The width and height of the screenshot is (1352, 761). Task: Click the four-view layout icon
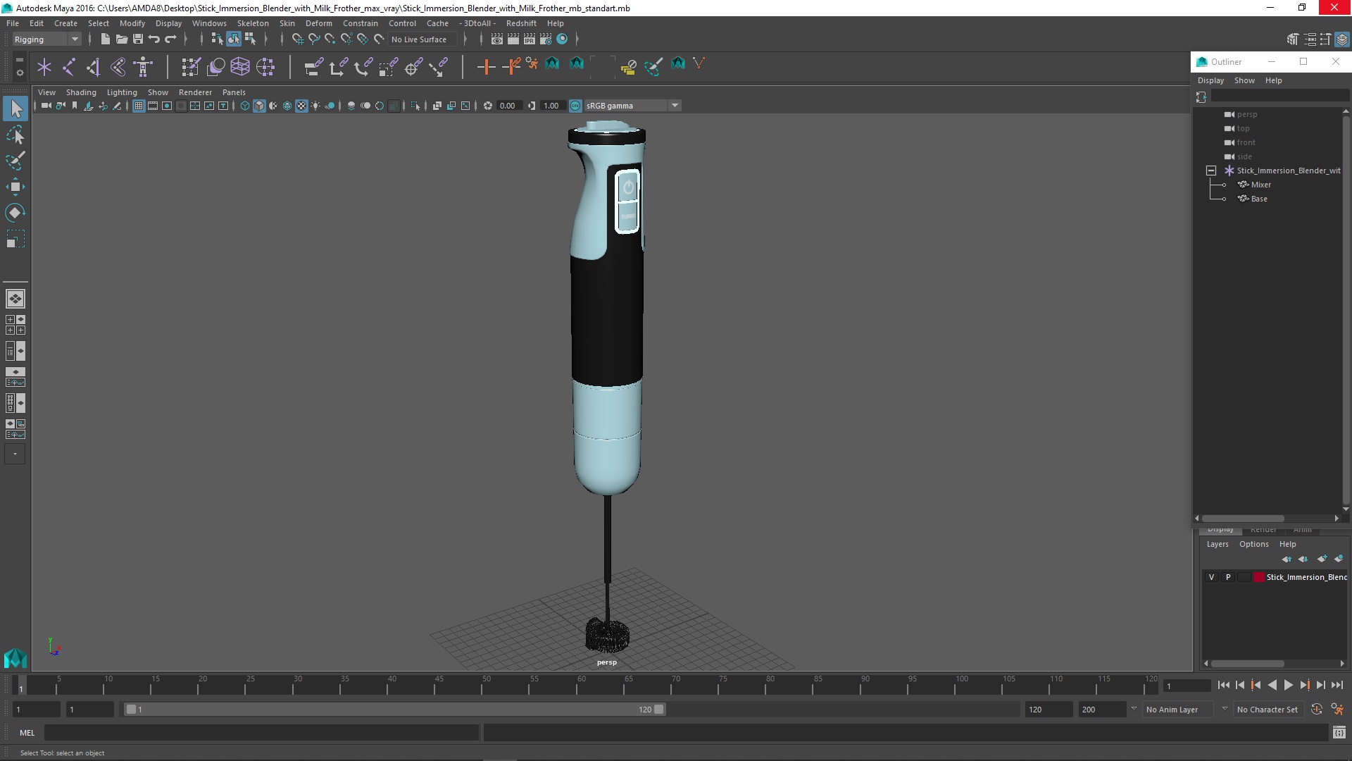[x=15, y=325]
